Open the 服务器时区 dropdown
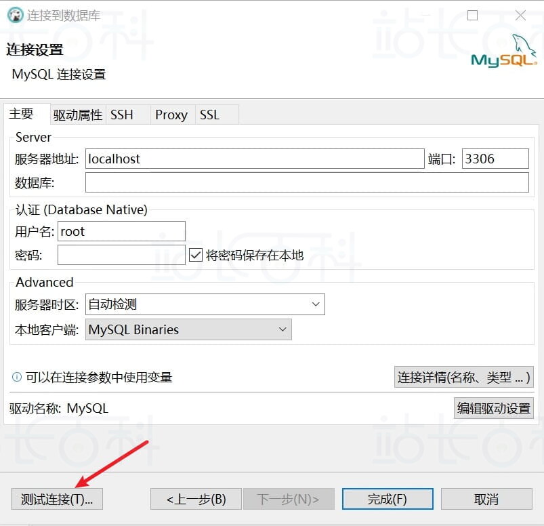Image resolution: width=544 pixels, height=526 pixels. click(315, 304)
